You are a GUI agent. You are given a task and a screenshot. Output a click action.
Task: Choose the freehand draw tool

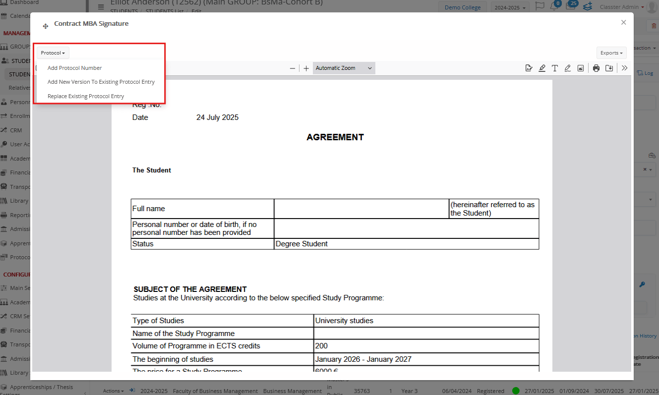(568, 68)
